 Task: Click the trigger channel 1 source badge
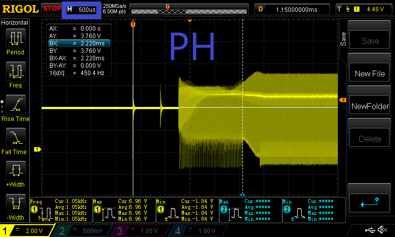[356, 9]
